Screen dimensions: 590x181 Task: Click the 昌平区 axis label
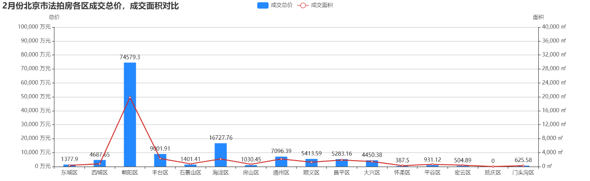click(x=342, y=173)
